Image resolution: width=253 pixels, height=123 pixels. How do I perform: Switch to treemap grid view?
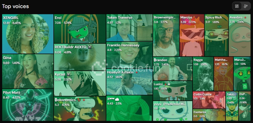(x=237, y=6)
